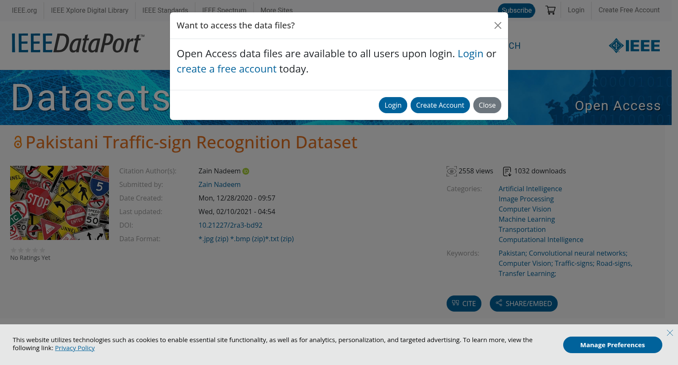
Task: Open the inline Login link in dialog text
Action: [470, 54]
